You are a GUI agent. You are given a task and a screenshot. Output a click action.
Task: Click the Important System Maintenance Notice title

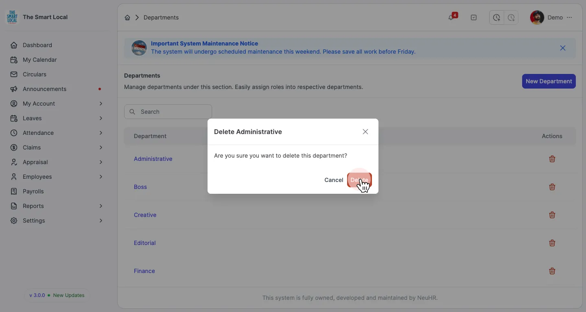pos(204,43)
